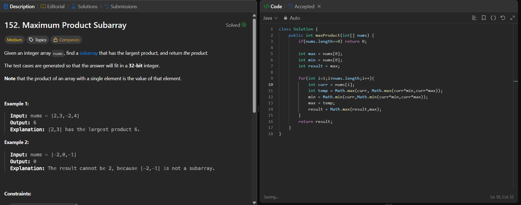Click the Solutions flask icon

click(73, 7)
